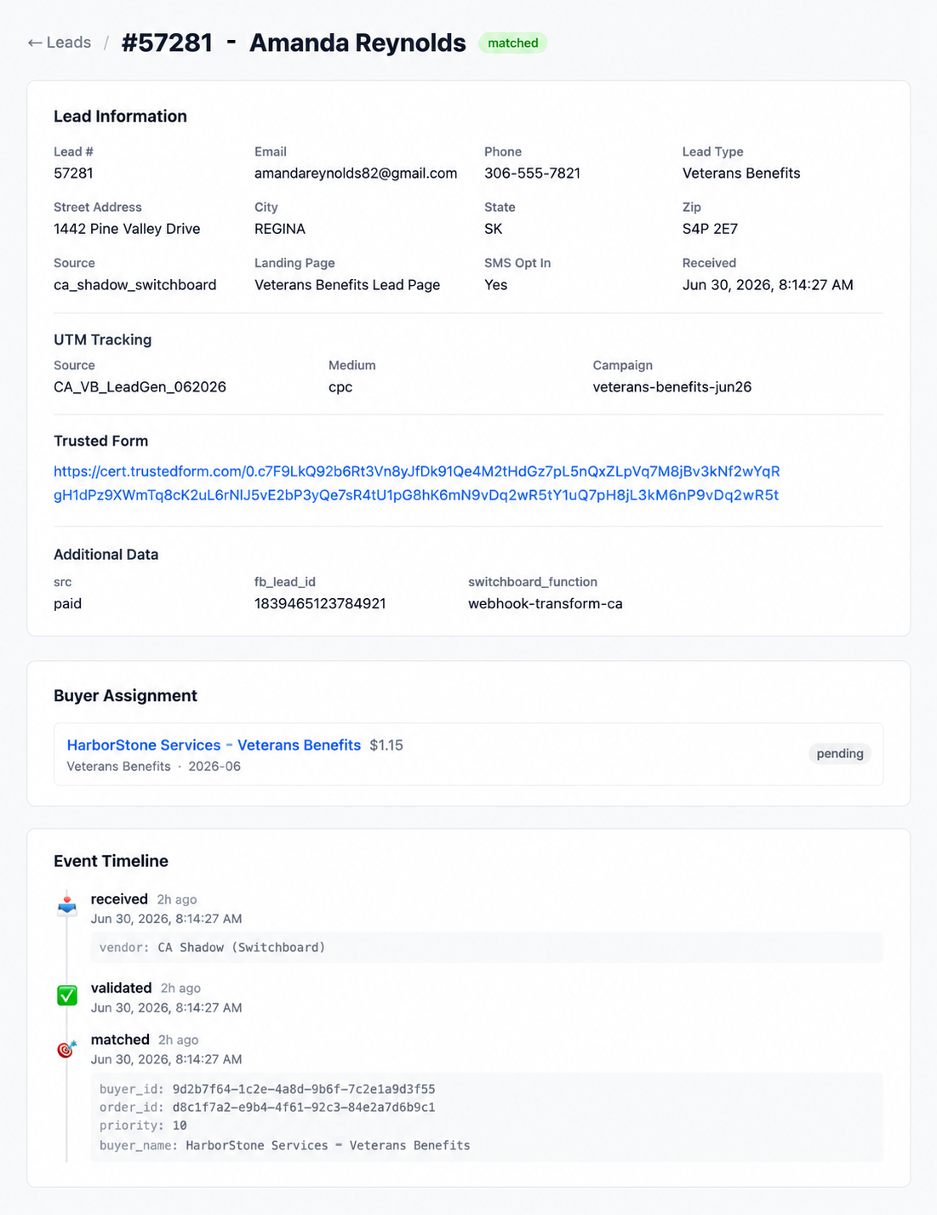Open HarborStone Services - Veterans Benefits buyer link
The width and height of the screenshot is (937, 1215).
coord(214,745)
